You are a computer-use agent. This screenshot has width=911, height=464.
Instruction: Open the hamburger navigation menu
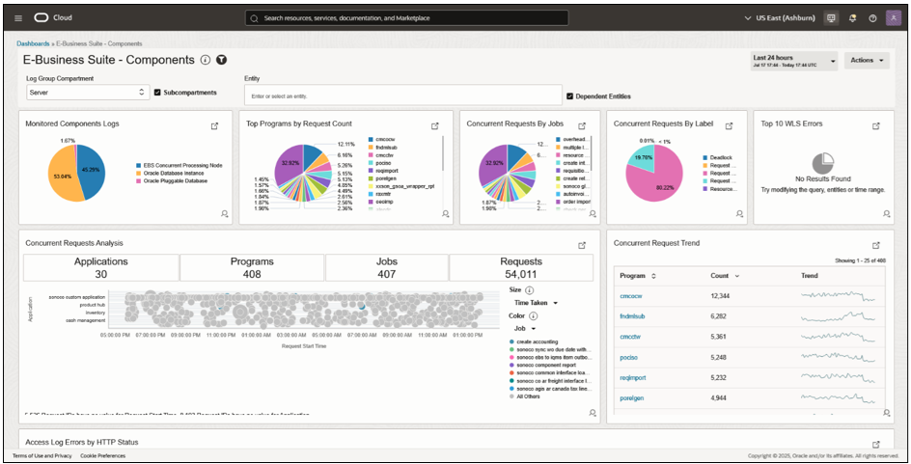(18, 18)
